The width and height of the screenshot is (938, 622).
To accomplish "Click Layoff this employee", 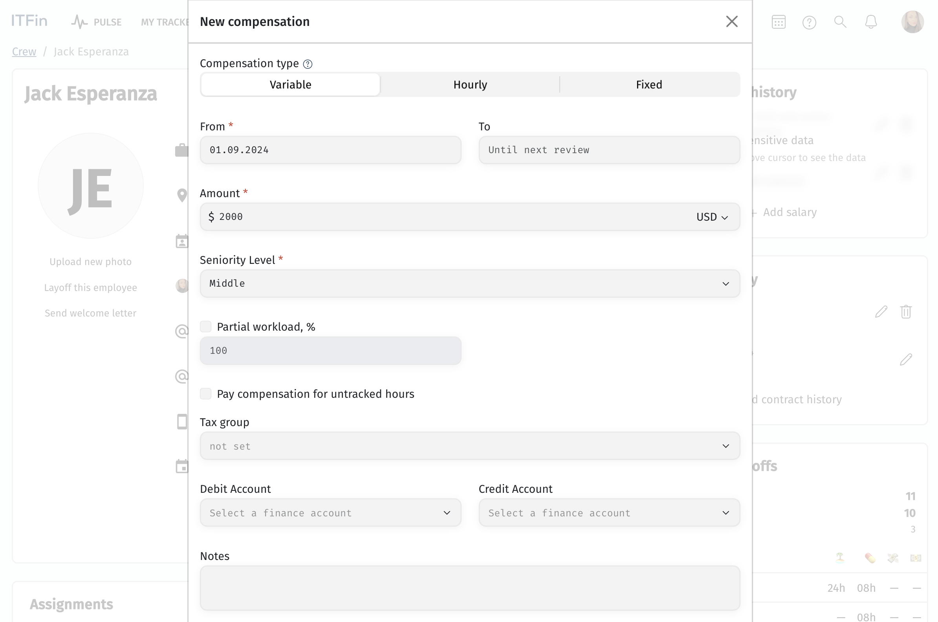I will click(x=90, y=287).
